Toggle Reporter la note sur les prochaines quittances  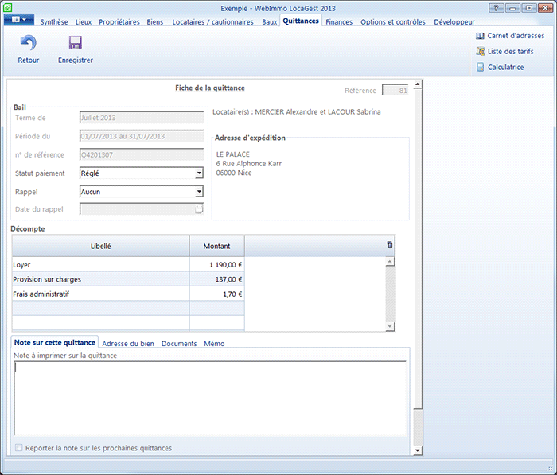18,448
